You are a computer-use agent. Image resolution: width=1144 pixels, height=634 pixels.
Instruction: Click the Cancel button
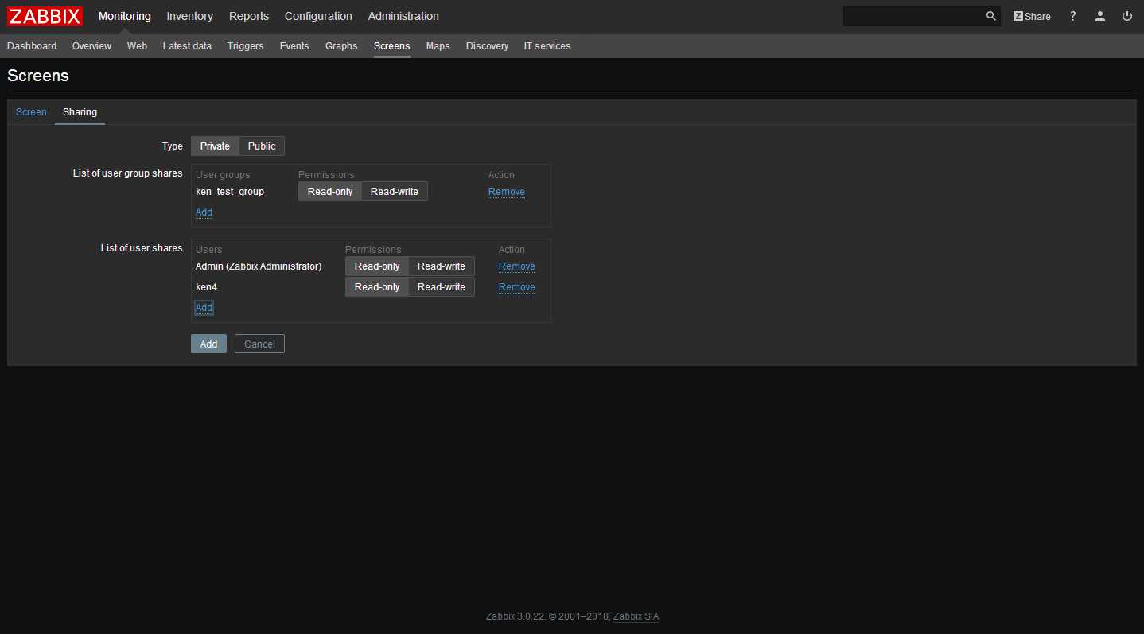click(x=259, y=344)
